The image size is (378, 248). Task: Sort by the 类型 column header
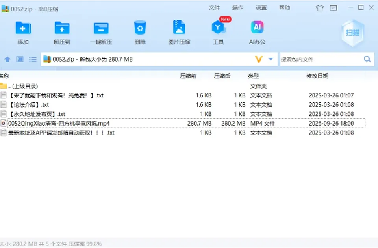253,76
